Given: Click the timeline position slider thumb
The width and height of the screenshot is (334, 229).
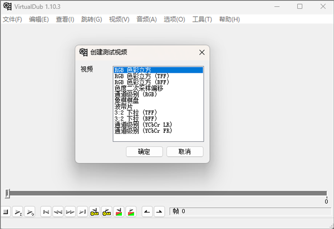Looking at the screenshot, I should click(7, 193).
